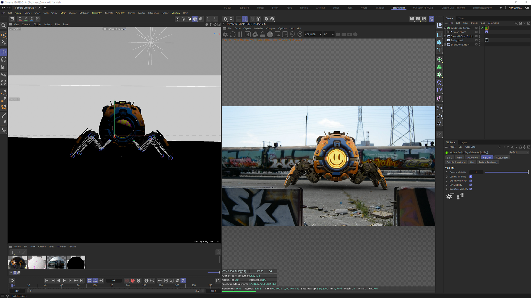This screenshot has width=531, height=298.
Task: Click the black material swatch
Action: (76, 262)
